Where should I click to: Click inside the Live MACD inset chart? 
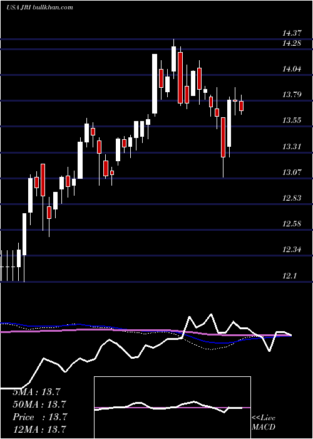tap(172, 408)
